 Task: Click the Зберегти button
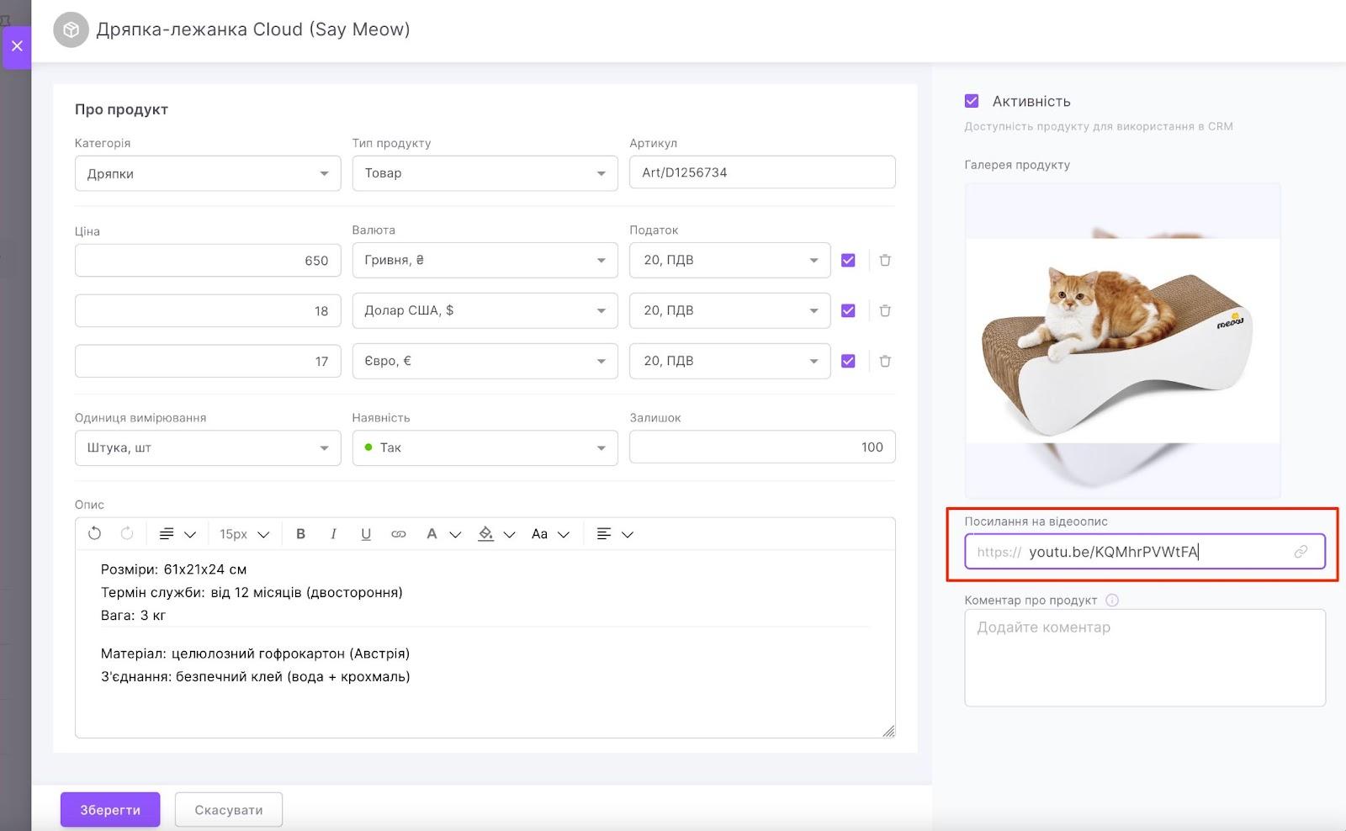tap(110, 810)
